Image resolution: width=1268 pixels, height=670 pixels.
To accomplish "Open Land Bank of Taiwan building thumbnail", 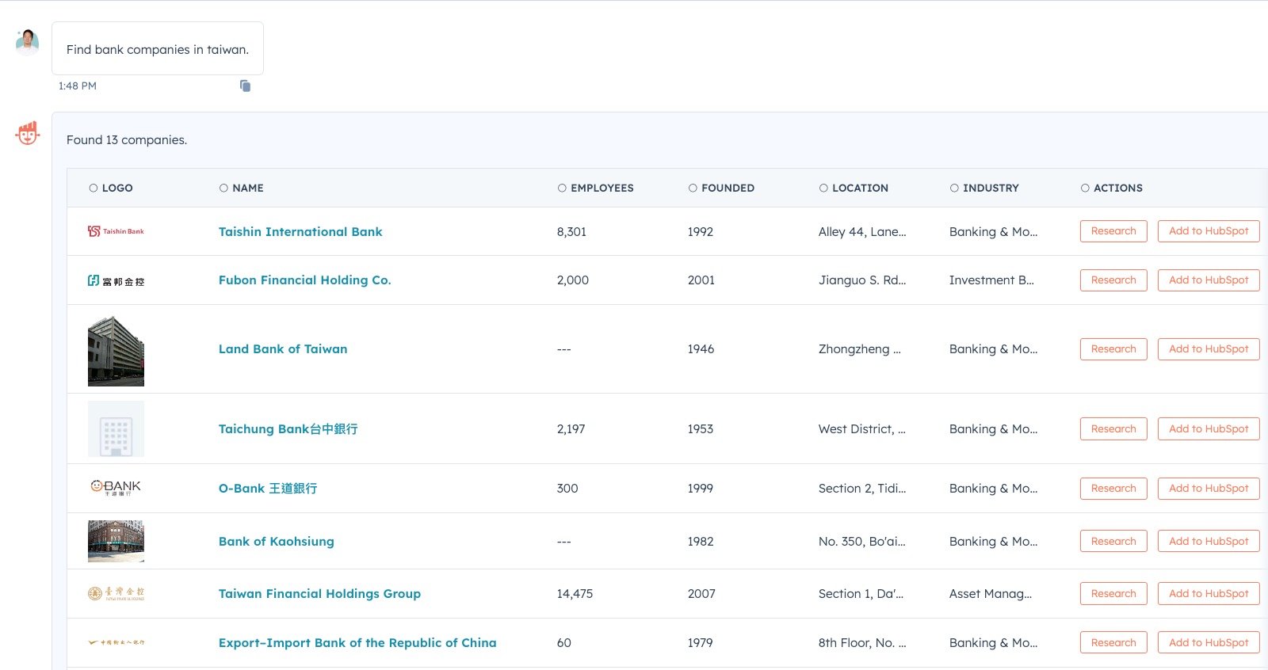I will [x=116, y=350].
